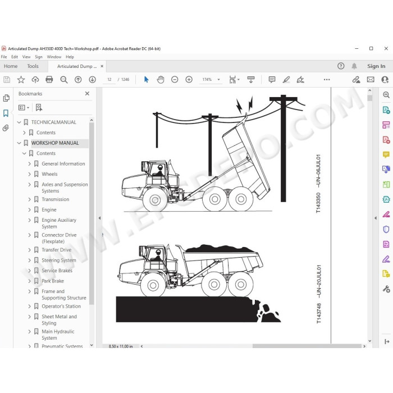Switch to the Home tab
Viewport: 393px width, 393px height.
click(x=11, y=66)
